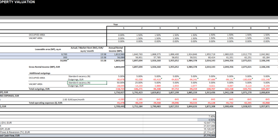Click the value '12,647,779'
This screenshot has height=139, width=278.
[x=210, y=123]
